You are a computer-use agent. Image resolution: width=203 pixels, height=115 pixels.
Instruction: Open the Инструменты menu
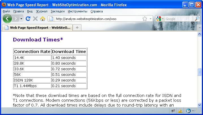[x=77, y=11]
